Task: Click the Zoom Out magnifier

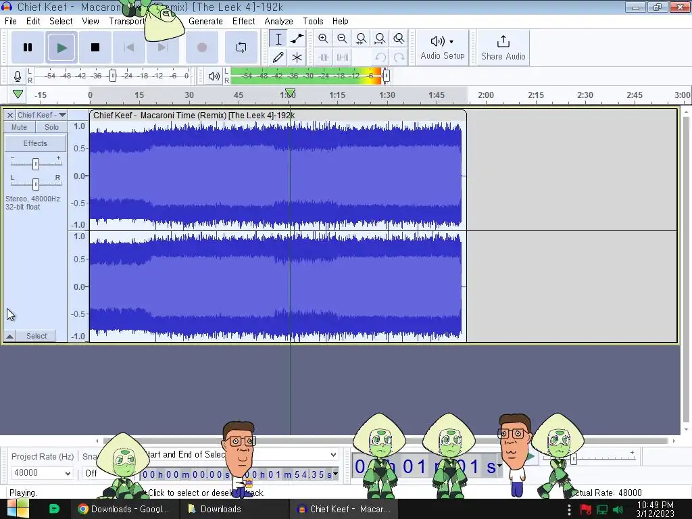Action: [342, 39]
